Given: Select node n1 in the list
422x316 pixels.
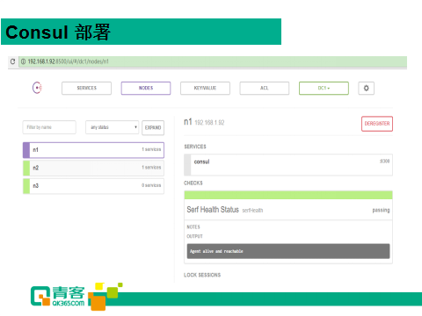Looking at the screenshot, I should pyautogui.click(x=93, y=150).
